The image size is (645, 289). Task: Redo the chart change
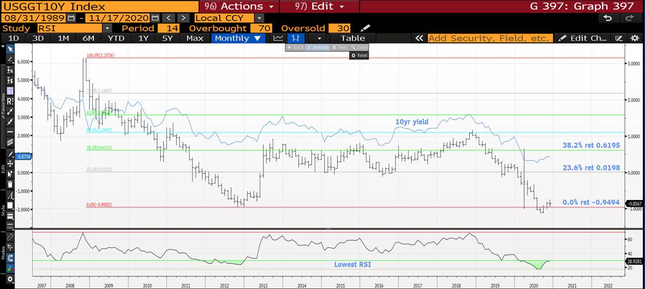pos(630,18)
